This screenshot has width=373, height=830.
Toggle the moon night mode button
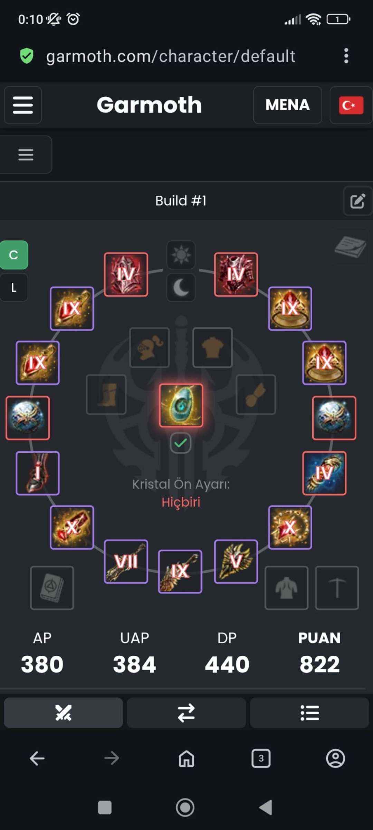(181, 287)
